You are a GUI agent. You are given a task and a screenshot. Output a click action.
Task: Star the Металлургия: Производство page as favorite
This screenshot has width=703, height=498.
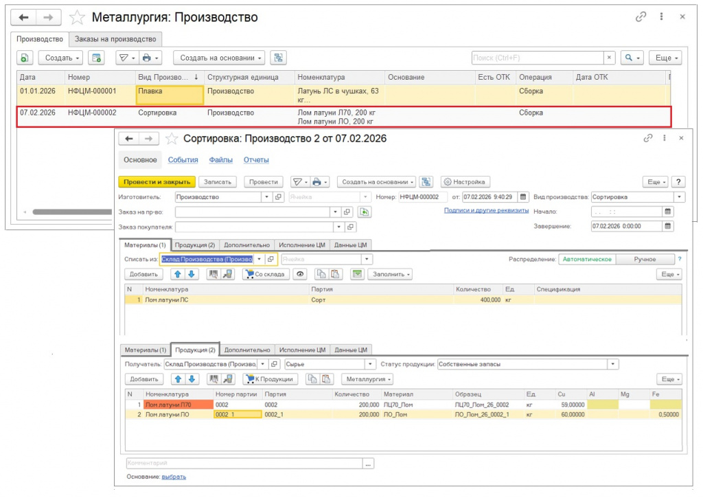[x=77, y=17]
